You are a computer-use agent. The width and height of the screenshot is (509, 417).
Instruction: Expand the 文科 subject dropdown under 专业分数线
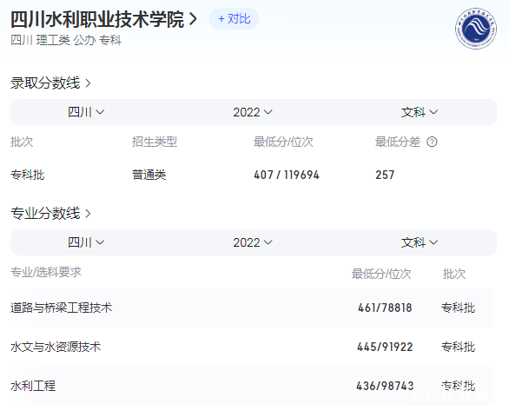[420, 242]
